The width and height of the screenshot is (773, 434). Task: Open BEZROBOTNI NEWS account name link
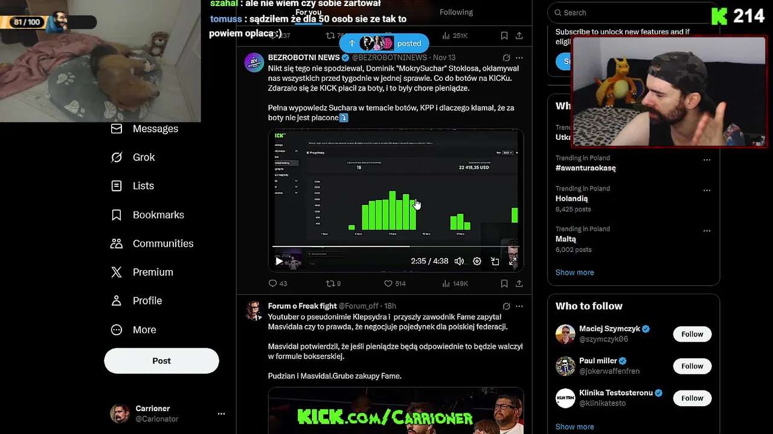tap(304, 58)
